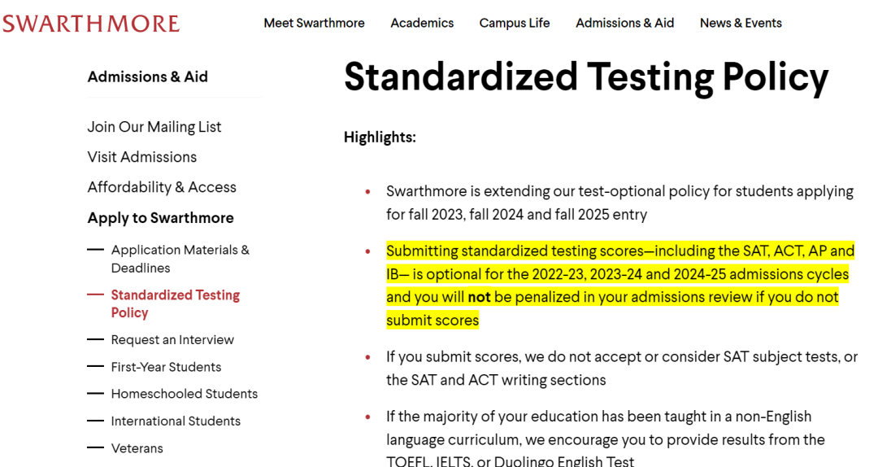Open First-Year Students page

point(167,367)
